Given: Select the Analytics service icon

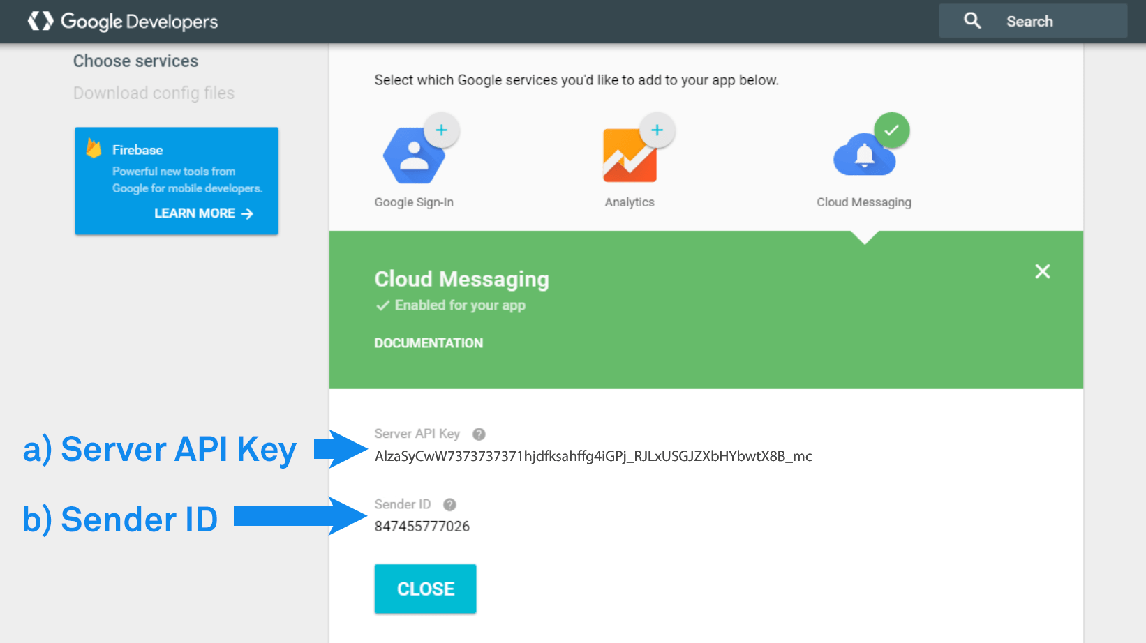Looking at the screenshot, I should (630, 156).
